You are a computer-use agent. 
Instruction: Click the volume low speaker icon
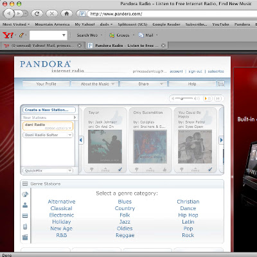[173, 98]
